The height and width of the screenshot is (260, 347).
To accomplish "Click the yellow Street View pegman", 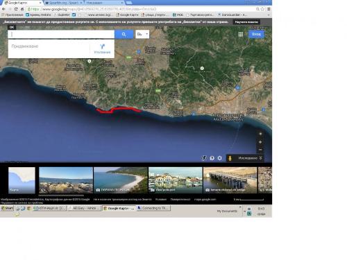I will (x=230, y=158).
